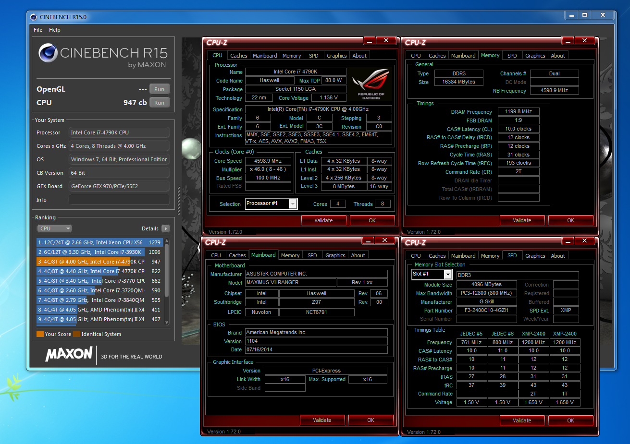
Task: Click the NB Frequency value 4598.9 MHz
Action: [554, 90]
